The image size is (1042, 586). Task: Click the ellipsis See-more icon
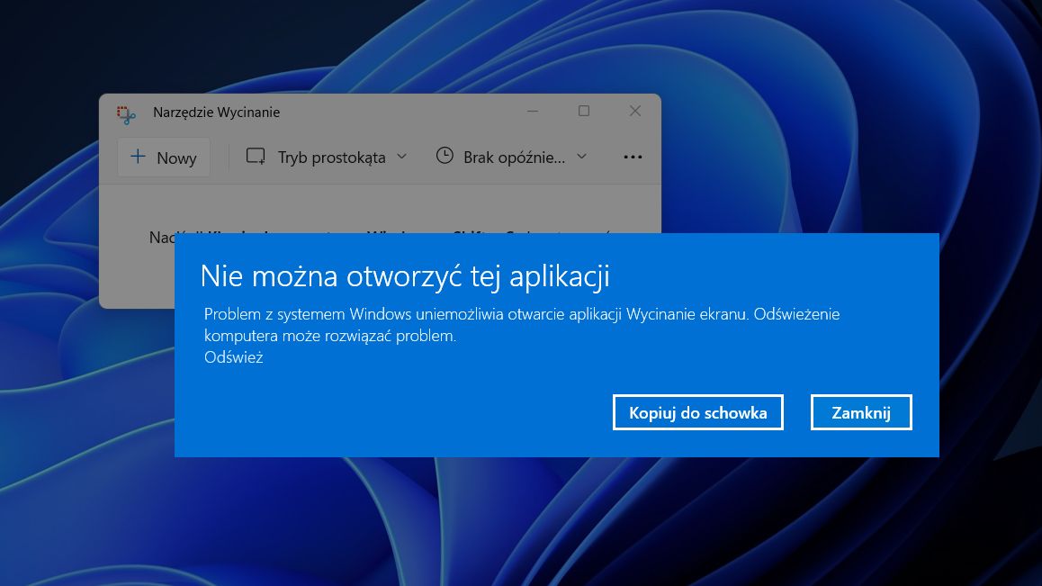(633, 157)
